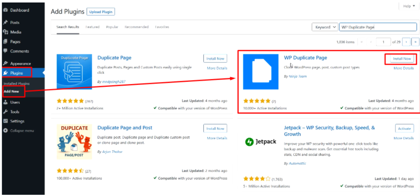Click '100,000+ Active Installations' text
Screen dimensions: 420x196
(79, 178)
